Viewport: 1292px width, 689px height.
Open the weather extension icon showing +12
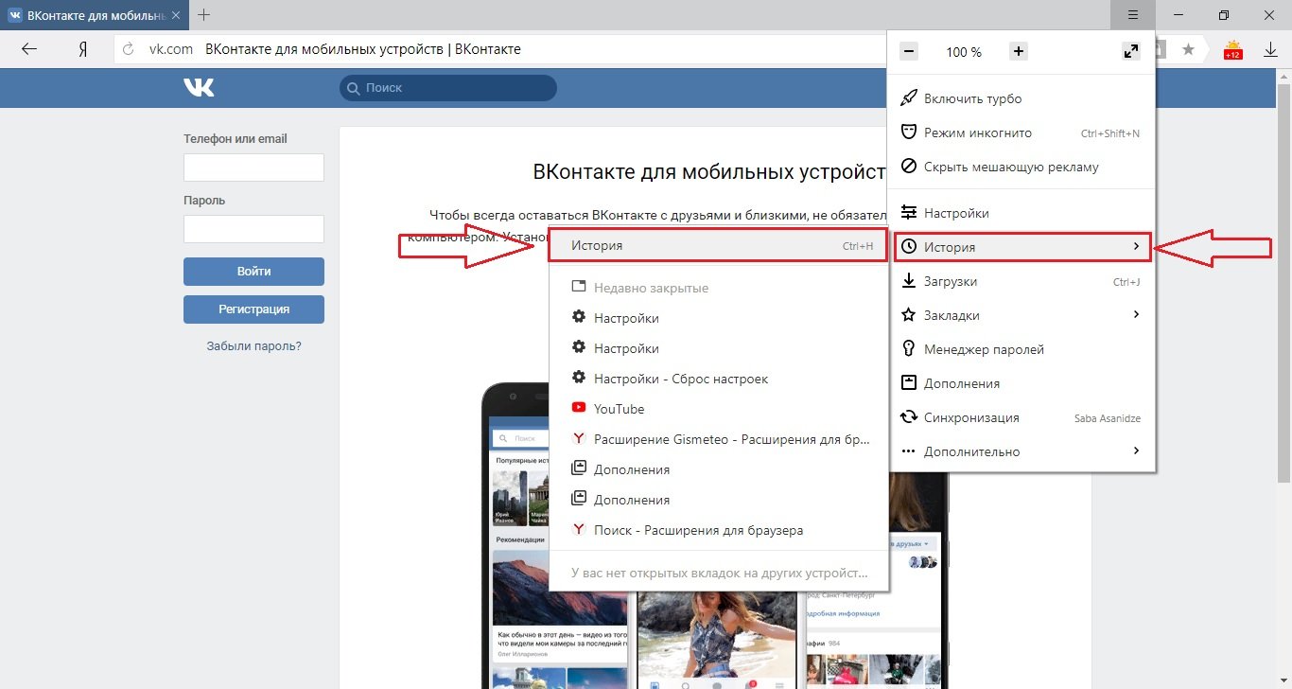pyautogui.click(x=1233, y=49)
